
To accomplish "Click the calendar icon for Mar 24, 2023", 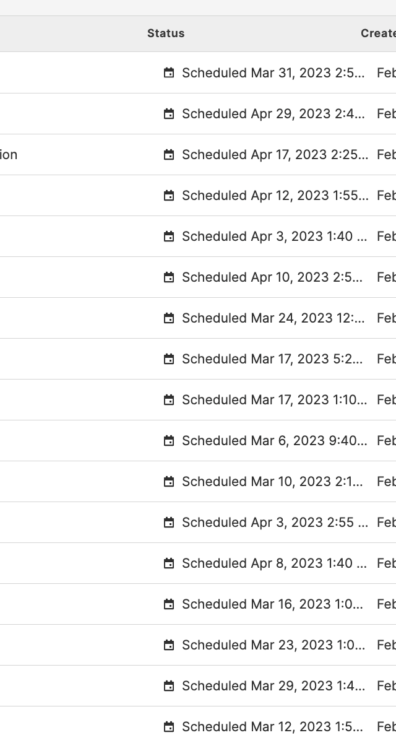I will pyautogui.click(x=169, y=318).
